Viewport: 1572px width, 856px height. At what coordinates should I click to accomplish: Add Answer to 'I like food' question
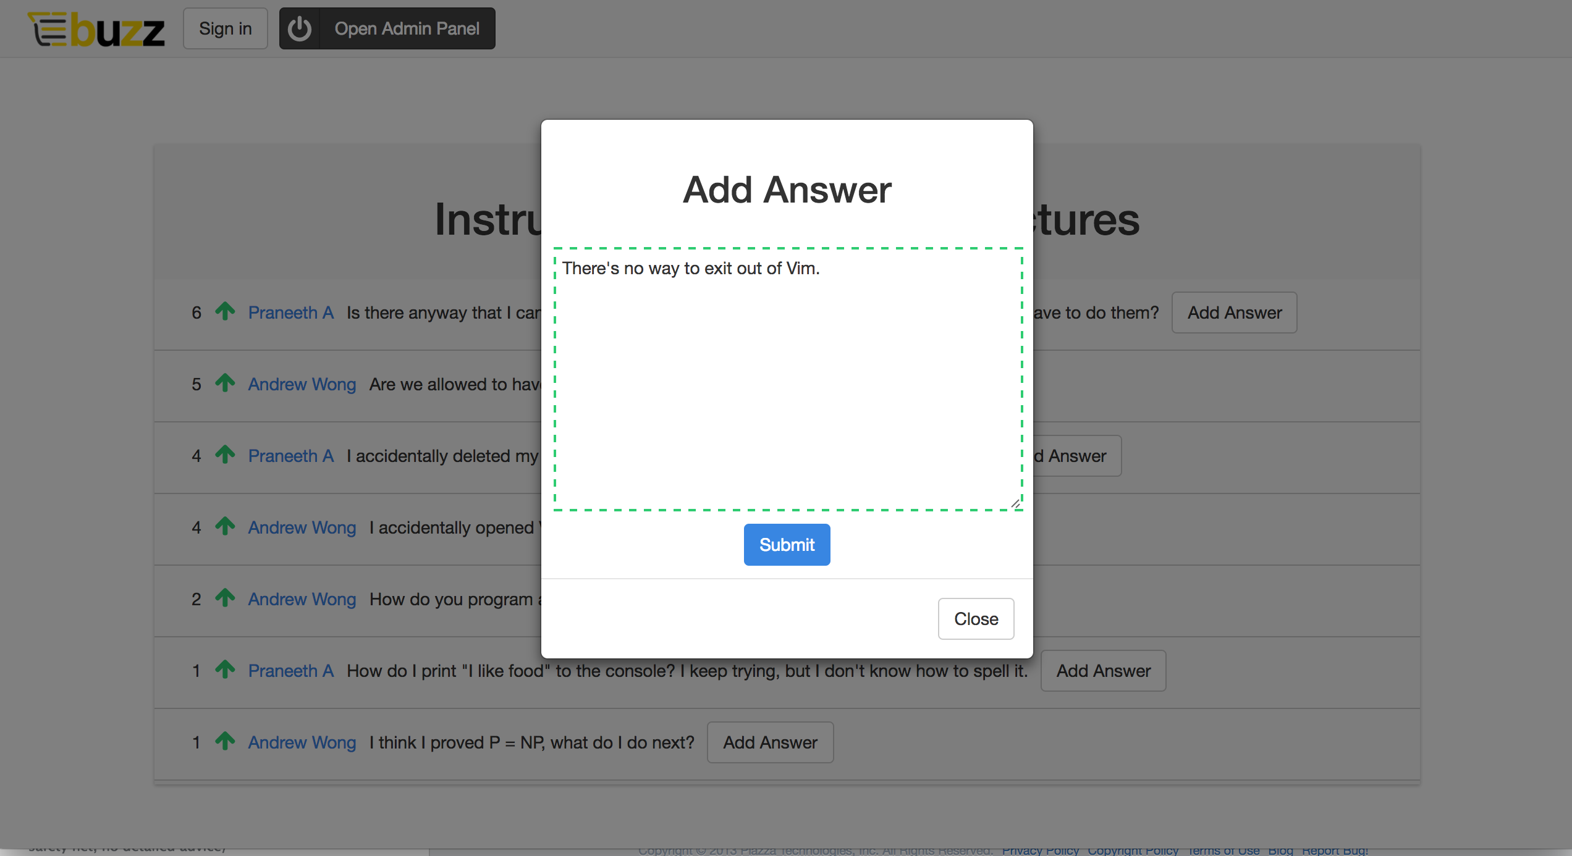1103,671
